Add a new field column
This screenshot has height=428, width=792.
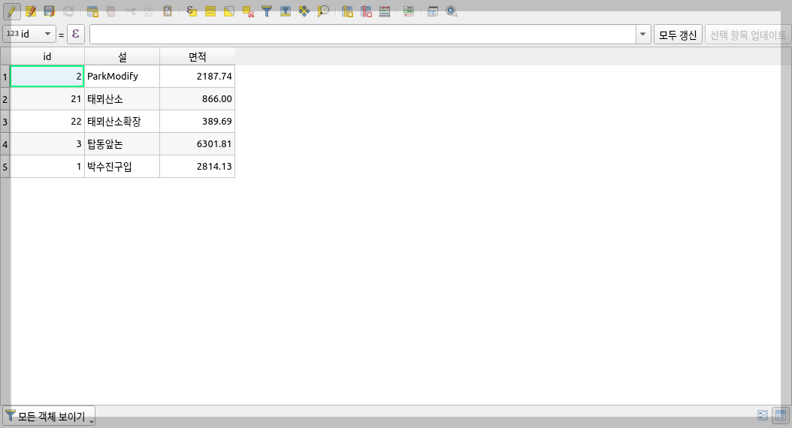coord(347,11)
